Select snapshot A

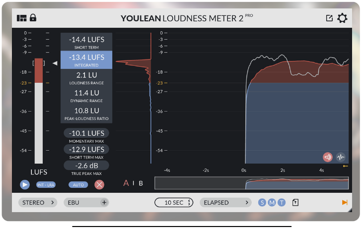pos(126,183)
